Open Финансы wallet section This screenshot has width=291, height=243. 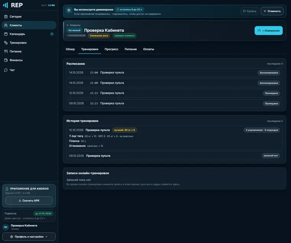point(29,60)
